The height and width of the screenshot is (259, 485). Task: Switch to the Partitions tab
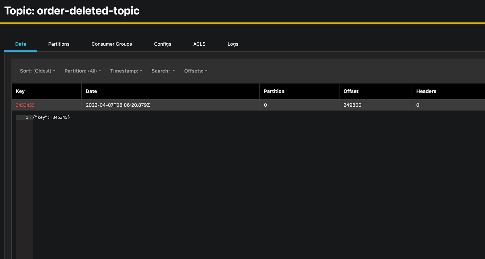pos(59,44)
